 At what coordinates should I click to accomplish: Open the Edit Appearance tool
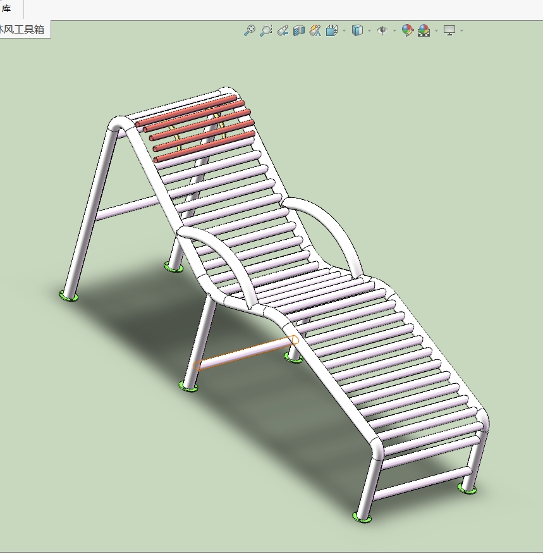tap(408, 30)
